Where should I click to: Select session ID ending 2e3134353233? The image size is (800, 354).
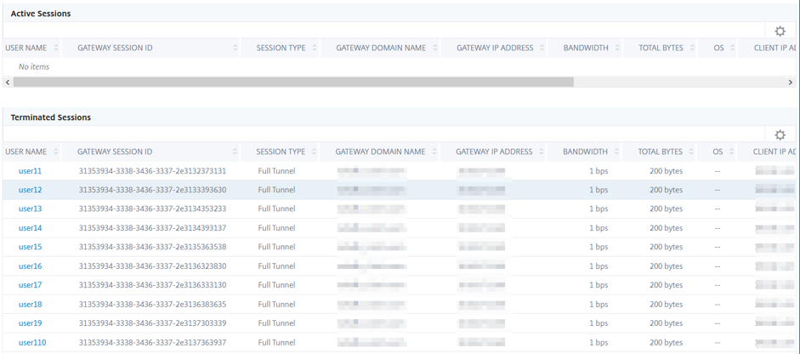coord(152,209)
